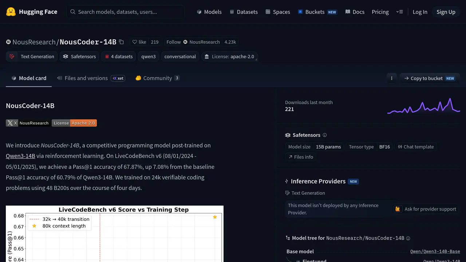Open the Qwen/Qwen3-14B-Base base model link
The height and width of the screenshot is (262, 466).
[435, 251]
